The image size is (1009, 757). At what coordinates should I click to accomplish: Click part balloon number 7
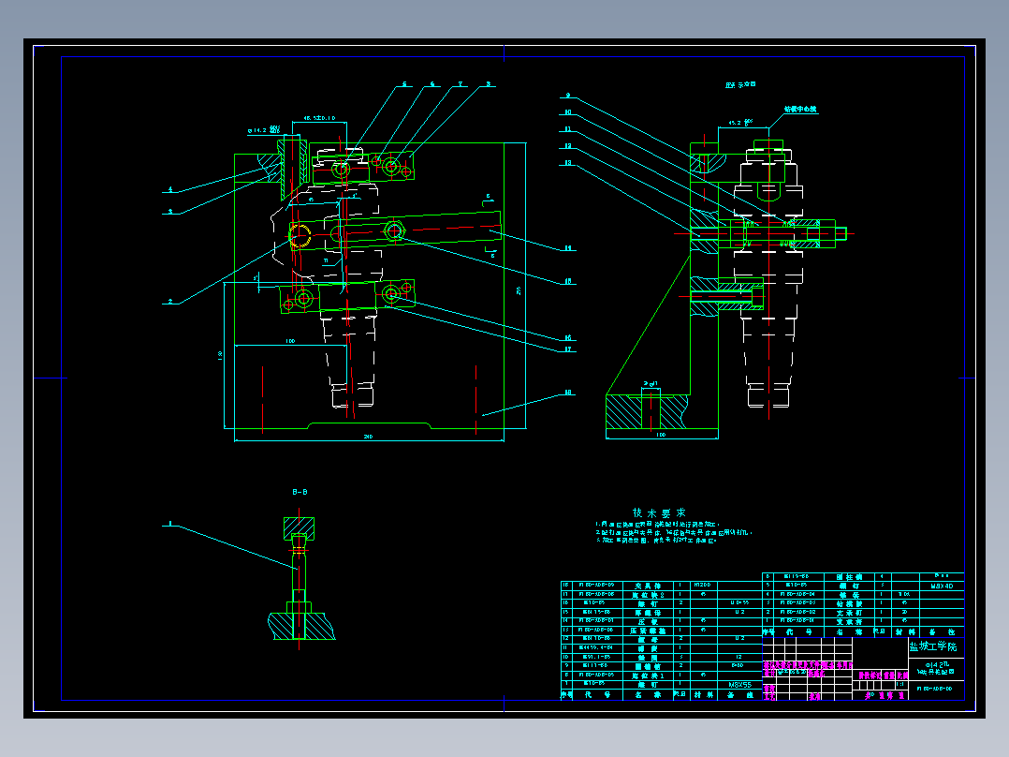461,83
